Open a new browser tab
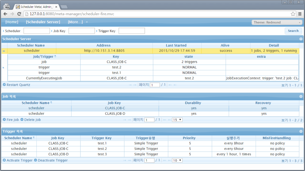The width and height of the screenshot is (305, 171). tap(64, 7)
